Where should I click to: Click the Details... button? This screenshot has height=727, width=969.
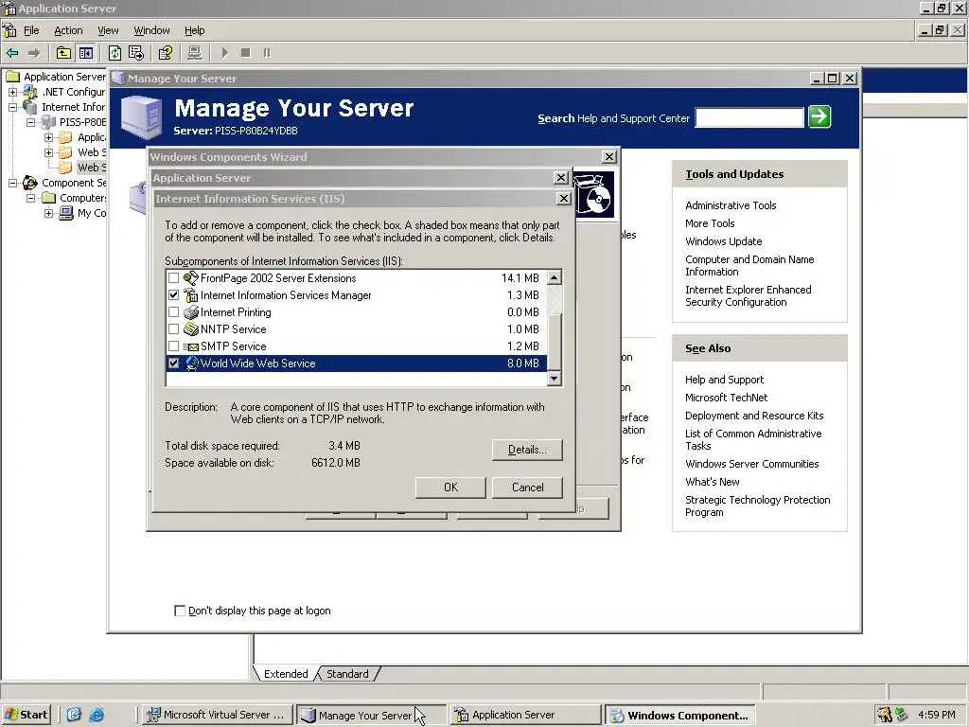pyautogui.click(x=527, y=450)
